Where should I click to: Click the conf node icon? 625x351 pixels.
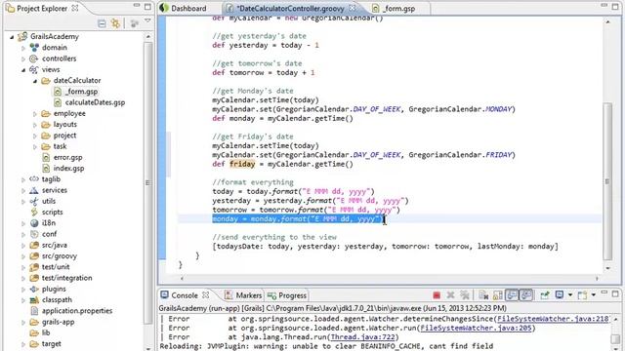[35, 234]
